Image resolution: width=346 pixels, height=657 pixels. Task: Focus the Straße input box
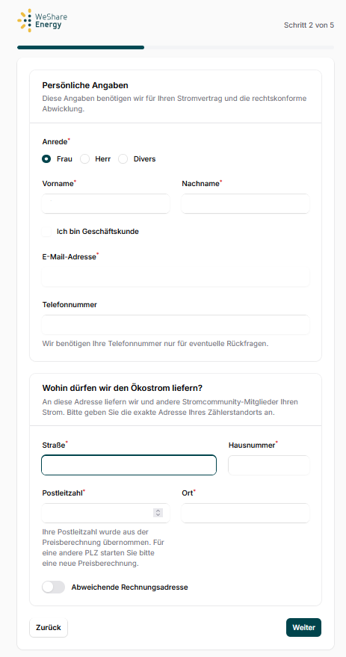[129, 465]
